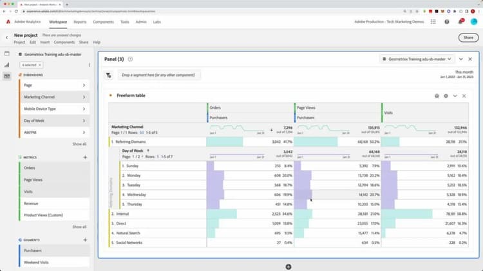Click the Share button
Screen dimensions: 483x271
pos(468,37)
